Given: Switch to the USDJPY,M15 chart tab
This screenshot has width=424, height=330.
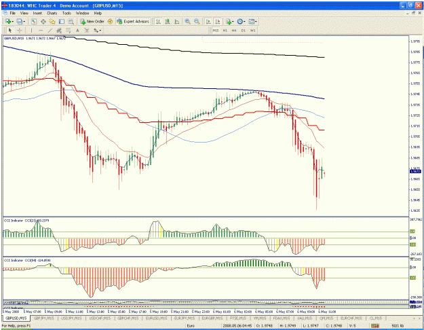Looking at the screenshot, I should pos(71,318).
